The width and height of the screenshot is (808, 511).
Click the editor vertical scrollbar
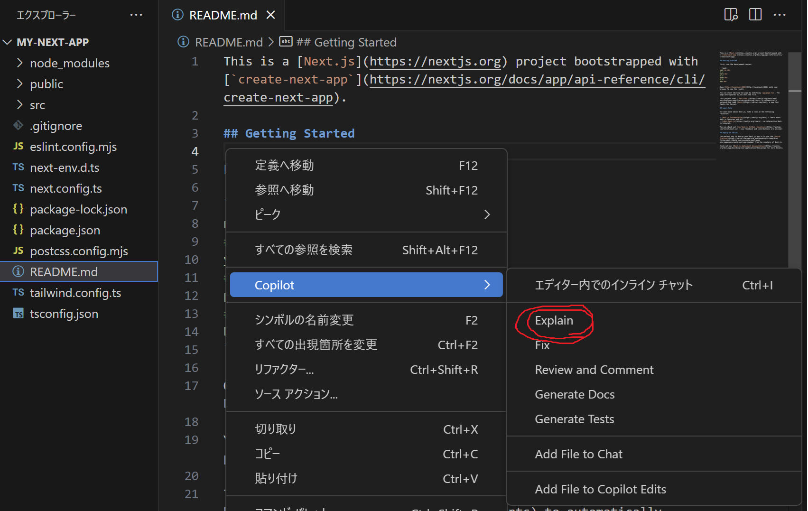(795, 159)
